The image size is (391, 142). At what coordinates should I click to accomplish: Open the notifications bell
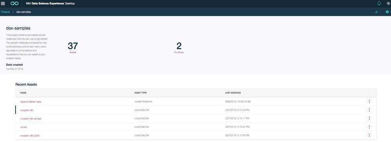coord(379,4)
